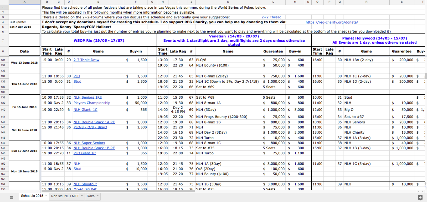Image resolution: width=427 pixels, height=202 pixels.
Task: Open the Rake tab dropdown arrow
Action: (97, 196)
